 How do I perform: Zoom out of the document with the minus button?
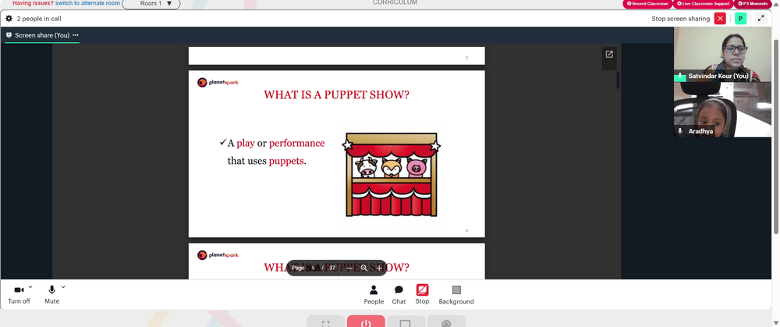click(349, 268)
